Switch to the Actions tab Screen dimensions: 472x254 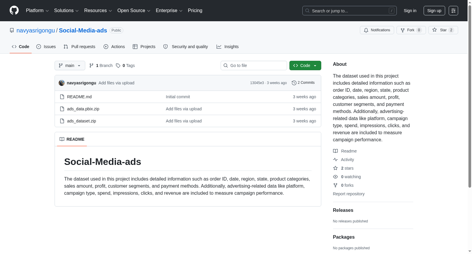114,47
